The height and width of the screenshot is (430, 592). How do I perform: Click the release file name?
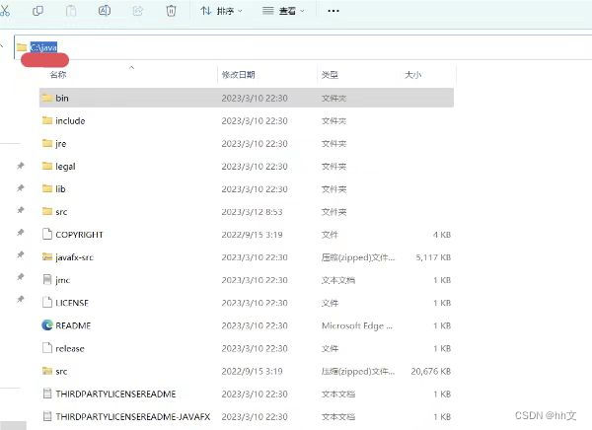[x=70, y=348]
